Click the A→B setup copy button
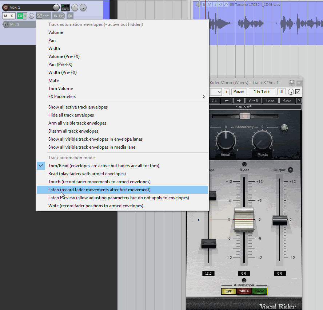 click(x=254, y=101)
